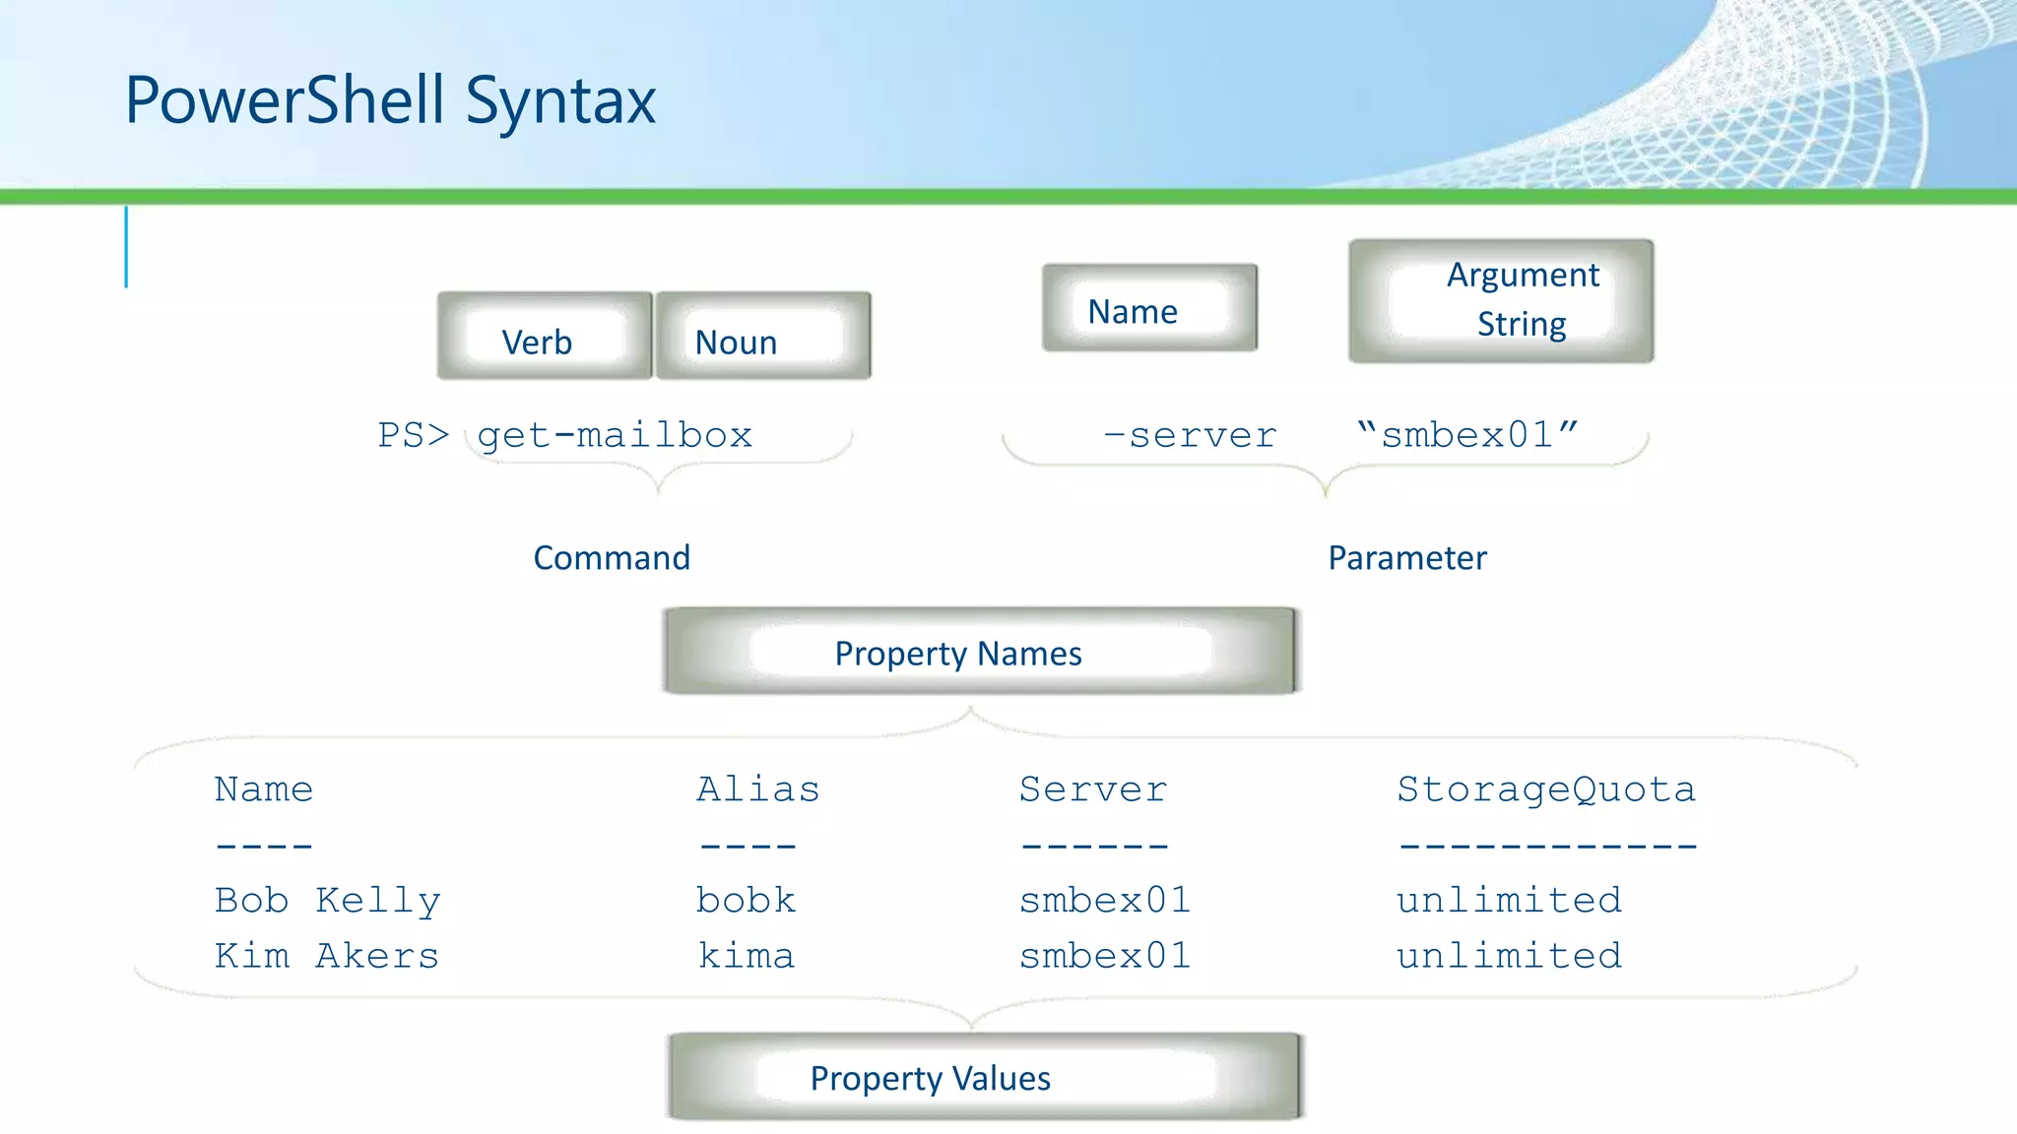Select the Kim Akers name entry
2017x1134 pixels.
(326, 956)
